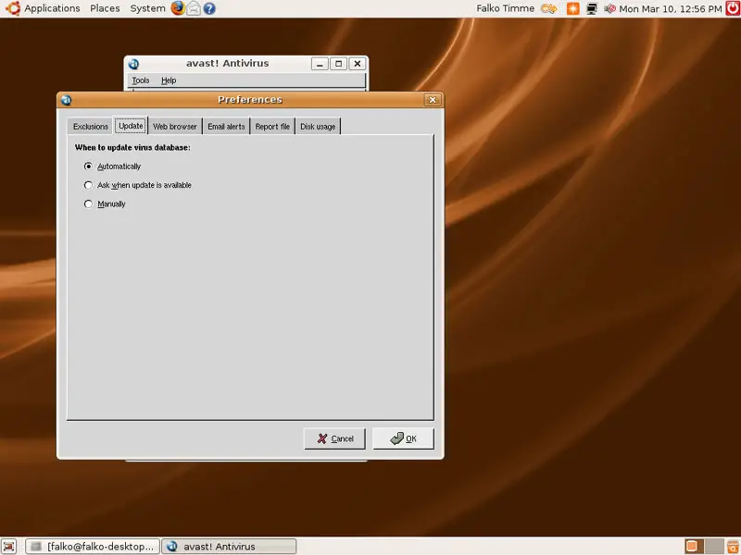Open the Falko Timme user switcher
This screenshot has width=741, height=555.
pos(505,8)
